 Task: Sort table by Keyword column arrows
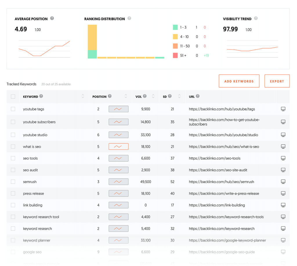[x=83, y=96]
